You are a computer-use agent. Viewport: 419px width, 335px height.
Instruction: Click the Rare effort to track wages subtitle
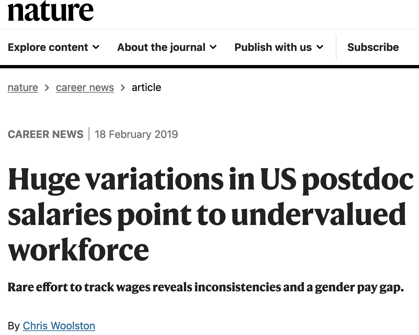[206, 287]
